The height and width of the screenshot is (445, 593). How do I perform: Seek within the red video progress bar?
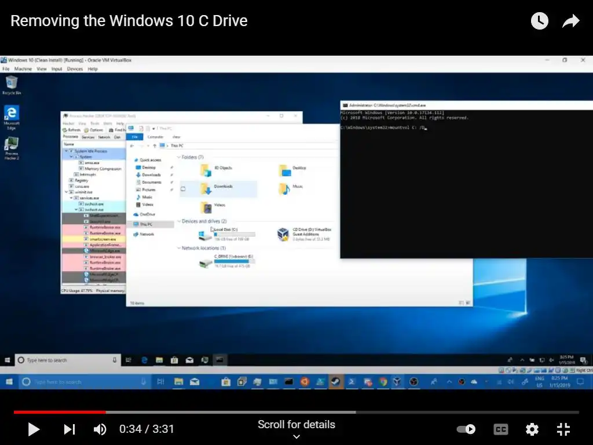[x=60, y=412]
